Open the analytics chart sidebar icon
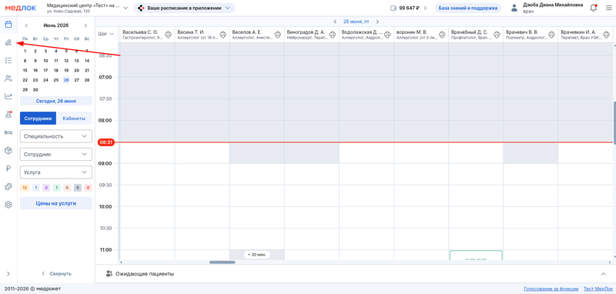Viewport: 616px width, 294px height. 8,96
